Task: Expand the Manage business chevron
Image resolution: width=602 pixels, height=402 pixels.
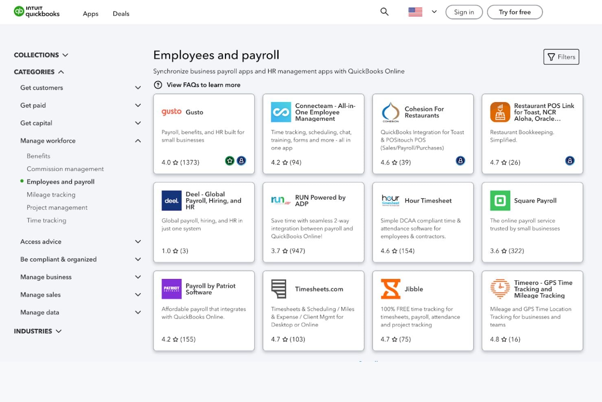Action: pos(138,277)
